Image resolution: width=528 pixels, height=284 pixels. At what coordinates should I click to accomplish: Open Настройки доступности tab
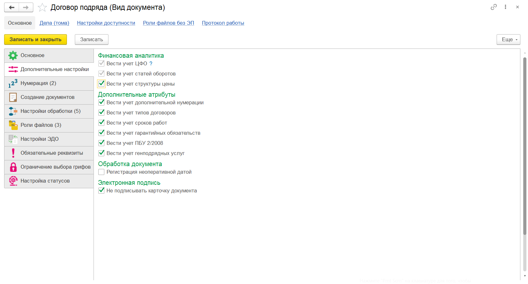(106, 23)
